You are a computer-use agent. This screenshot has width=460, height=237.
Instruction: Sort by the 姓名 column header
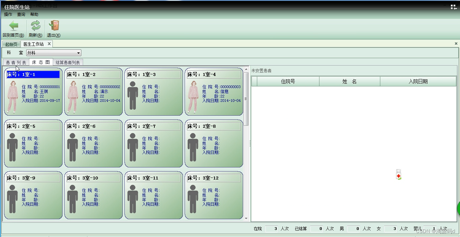coord(350,81)
